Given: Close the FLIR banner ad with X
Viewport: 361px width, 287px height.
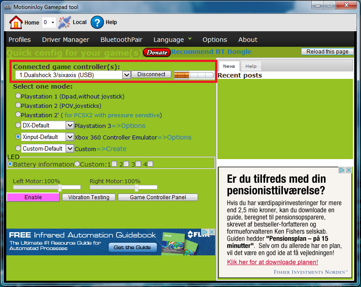Looking at the screenshot, I should tap(212, 232).
